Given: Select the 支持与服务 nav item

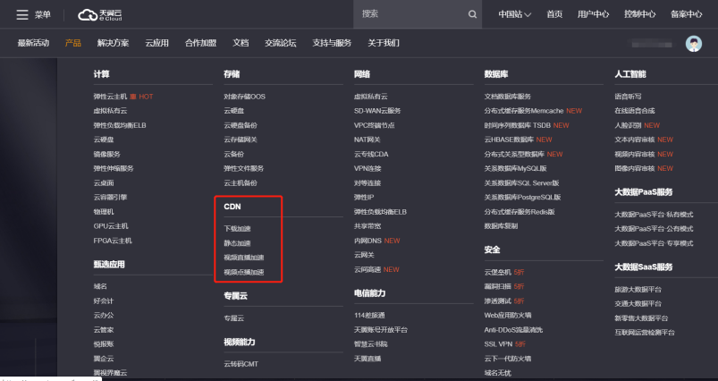Looking at the screenshot, I should [x=332, y=43].
